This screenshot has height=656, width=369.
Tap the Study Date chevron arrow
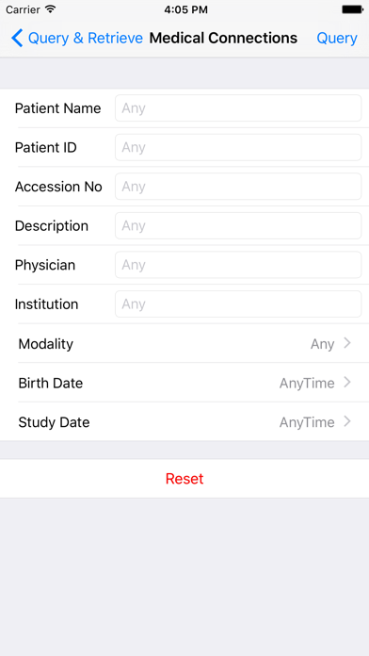(346, 421)
